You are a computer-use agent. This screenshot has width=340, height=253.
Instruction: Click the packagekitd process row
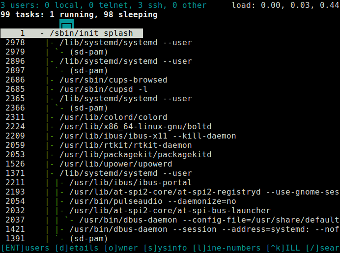(135, 155)
